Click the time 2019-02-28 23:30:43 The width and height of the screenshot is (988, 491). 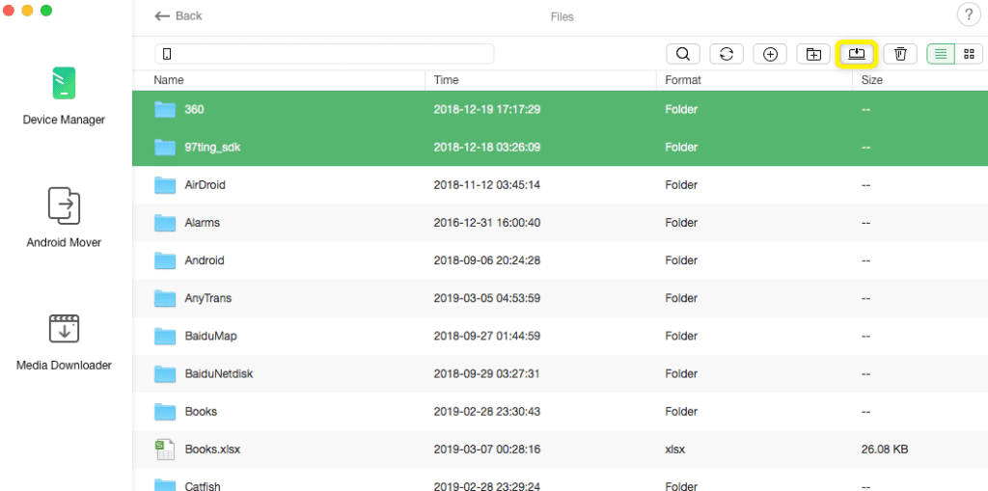click(x=487, y=412)
